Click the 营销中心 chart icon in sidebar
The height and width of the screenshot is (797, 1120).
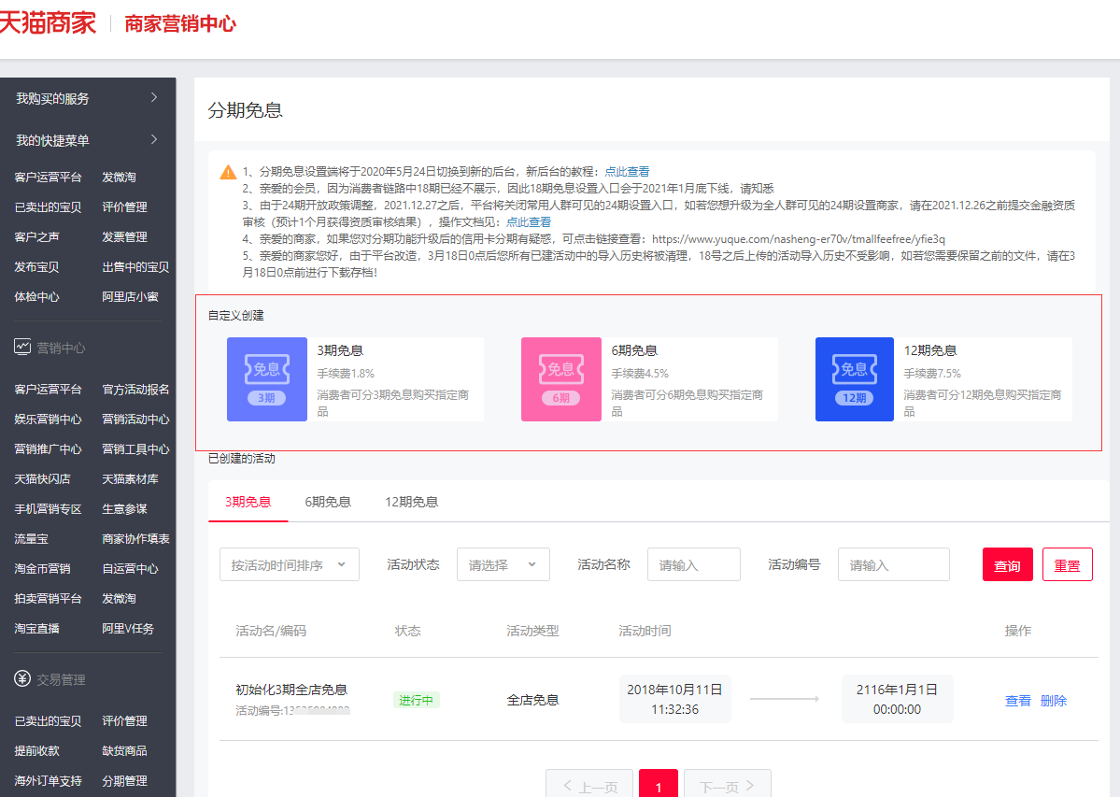(22, 347)
